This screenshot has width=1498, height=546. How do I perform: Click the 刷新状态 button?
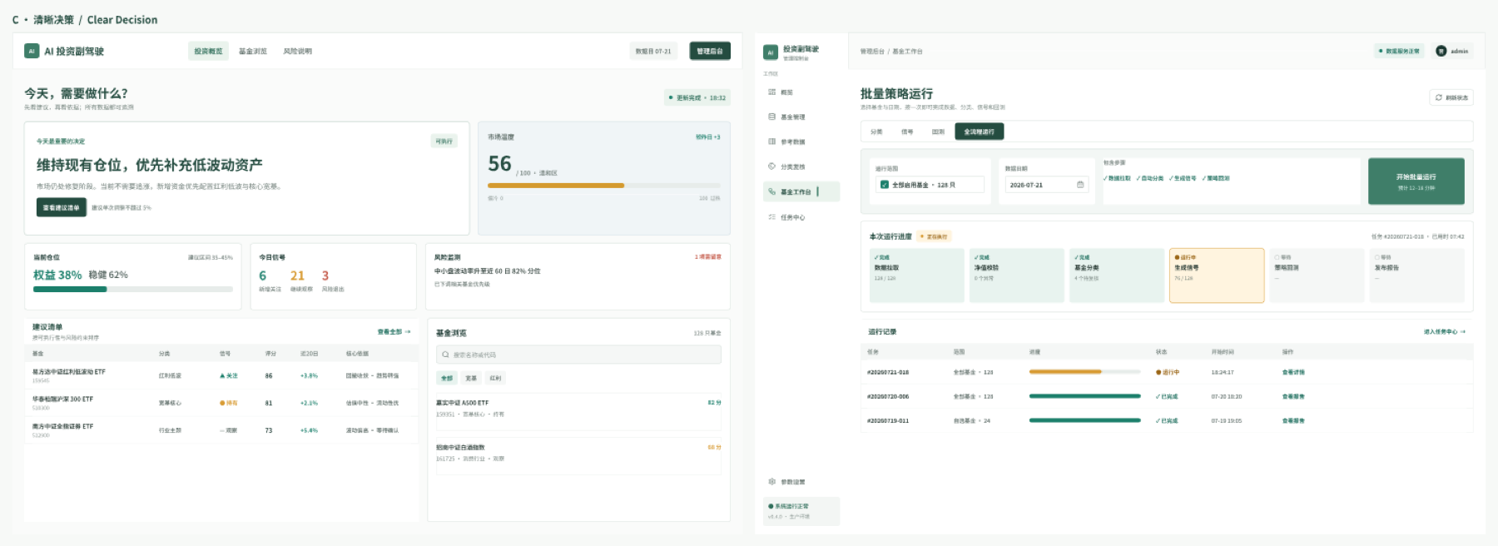click(x=1451, y=97)
